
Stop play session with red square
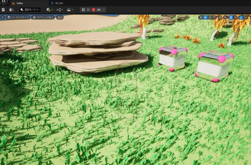(x=94, y=10)
